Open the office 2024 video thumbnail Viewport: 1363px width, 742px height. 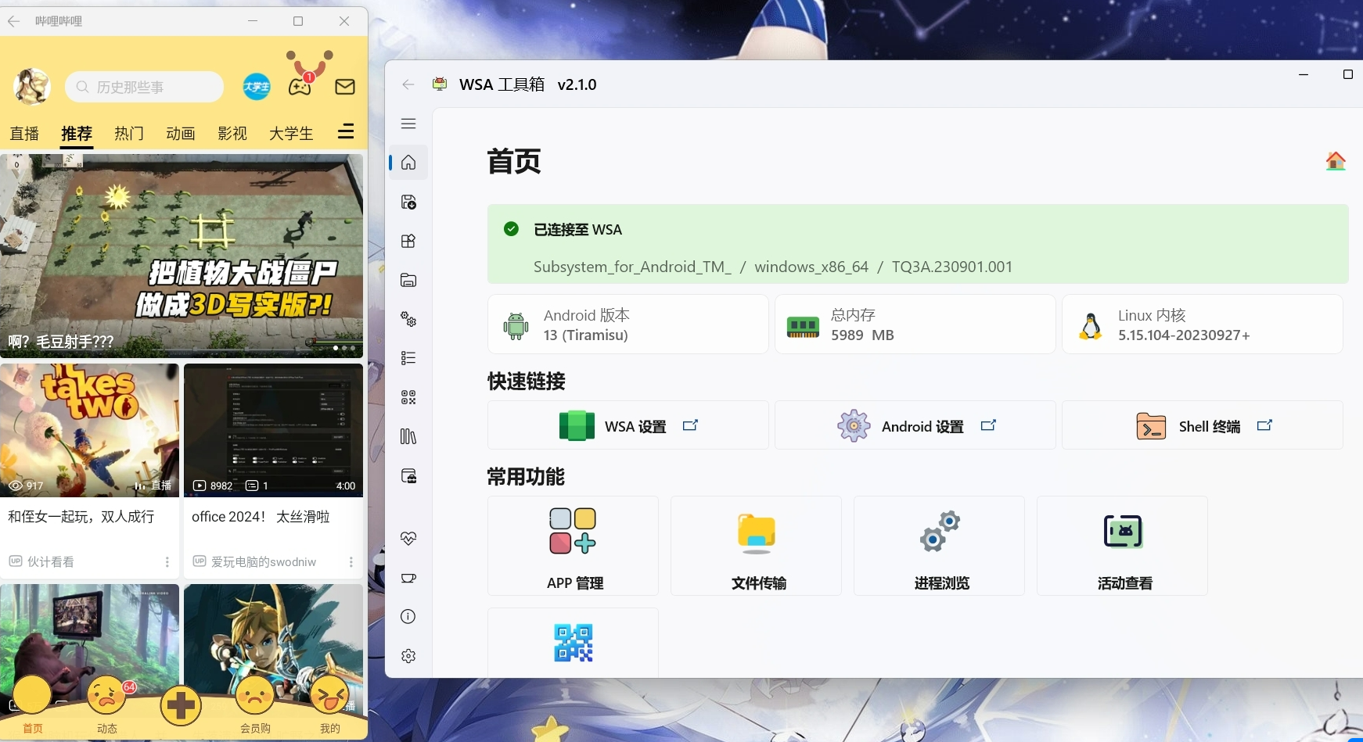(273, 430)
